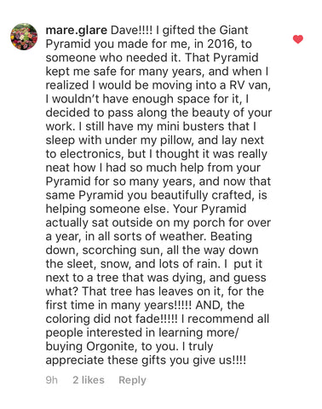322x409 pixels.
Task: Click the phrase 'beautifully crafted' in the comment
Action: point(201,195)
